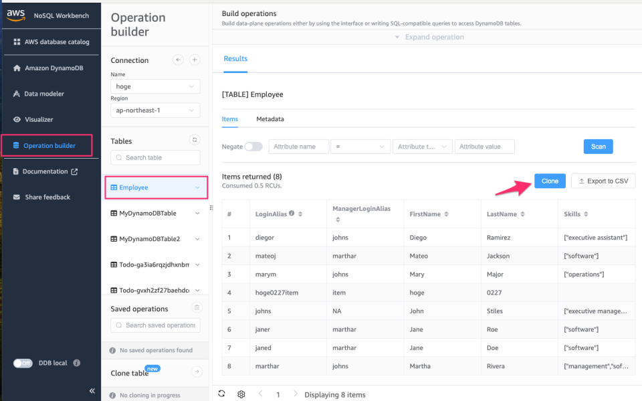
Task: Expand the Employee table chevron
Action: pyautogui.click(x=197, y=188)
